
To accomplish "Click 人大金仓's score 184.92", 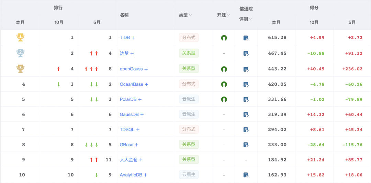I will [x=277, y=160].
